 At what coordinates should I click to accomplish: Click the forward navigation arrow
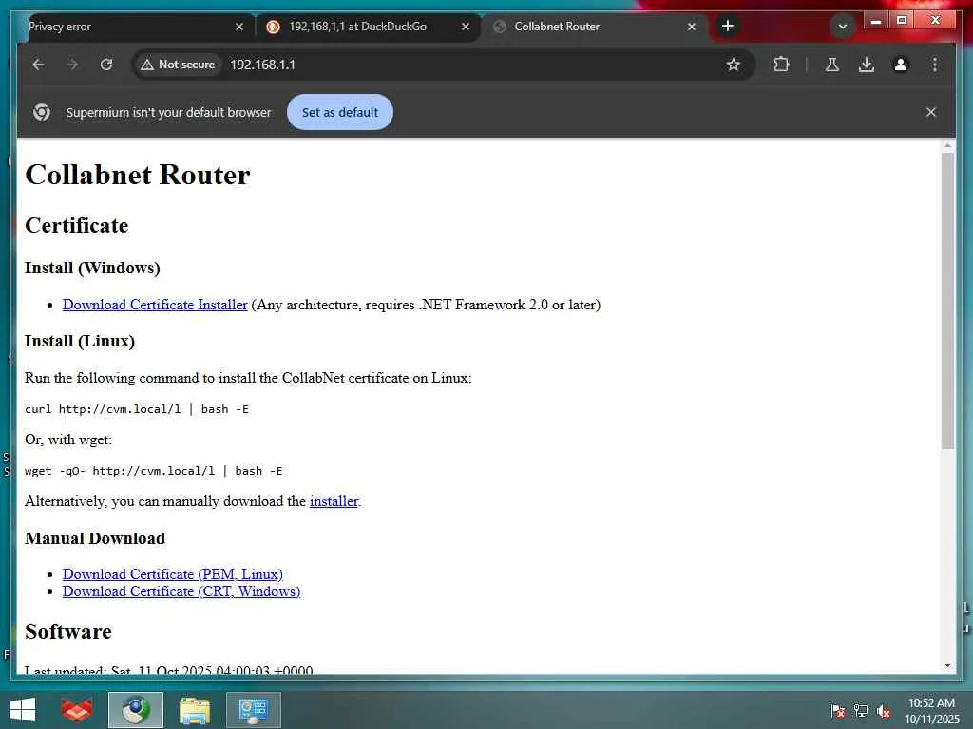click(x=72, y=65)
